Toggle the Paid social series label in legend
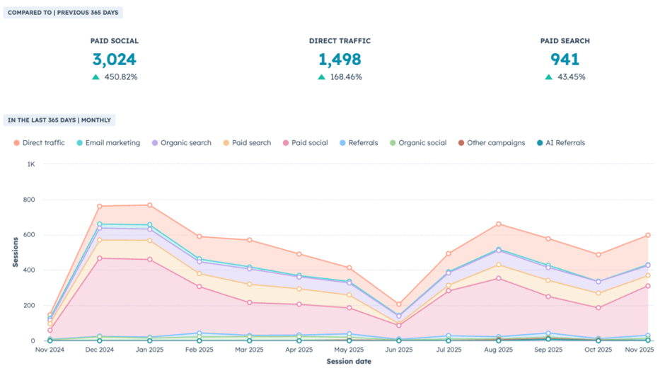Viewport: 665px width, 378px height. click(308, 143)
